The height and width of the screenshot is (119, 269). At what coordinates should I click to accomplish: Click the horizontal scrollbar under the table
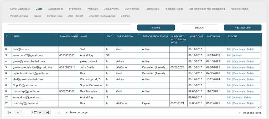131,107
